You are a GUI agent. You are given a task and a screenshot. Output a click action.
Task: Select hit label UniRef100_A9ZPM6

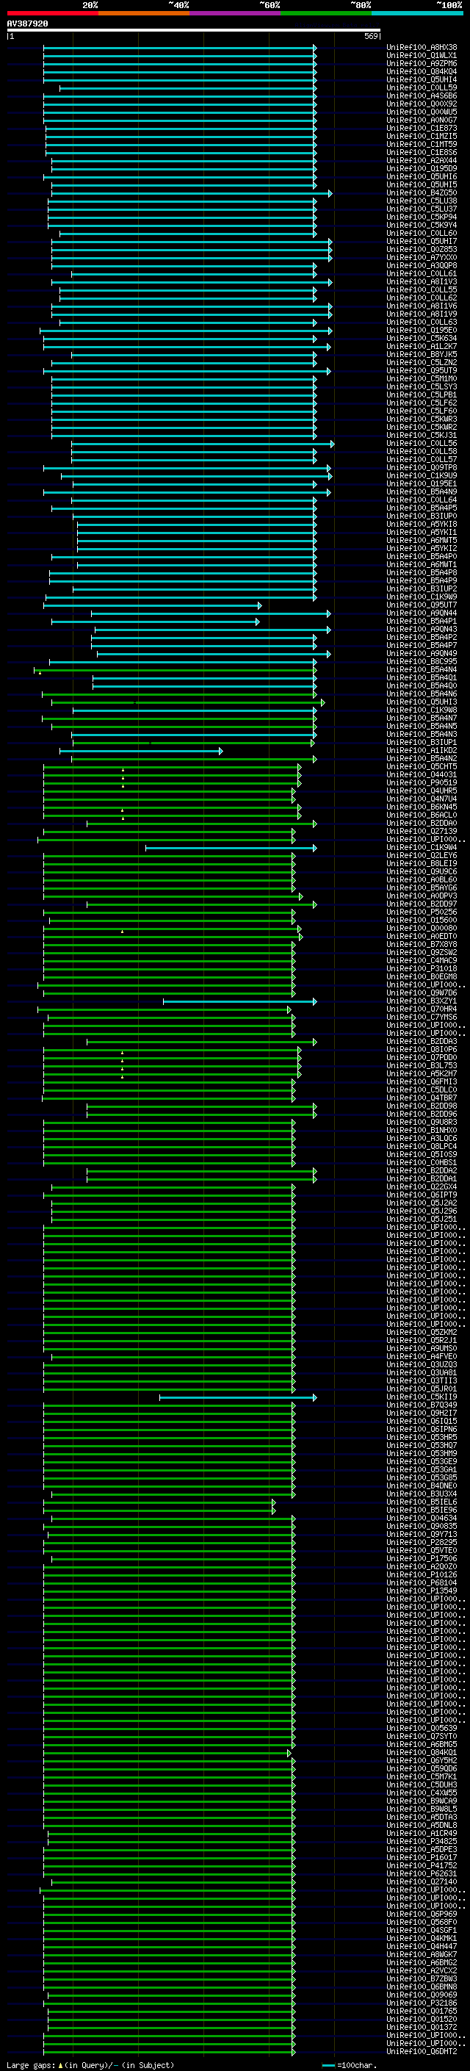(x=422, y=63)
